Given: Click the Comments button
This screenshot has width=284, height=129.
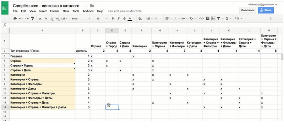Looking at the screenshot, I should (247, 10).
